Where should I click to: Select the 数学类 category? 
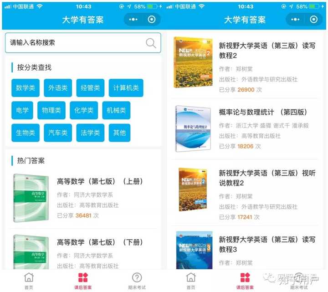click(x=26, y=88)
